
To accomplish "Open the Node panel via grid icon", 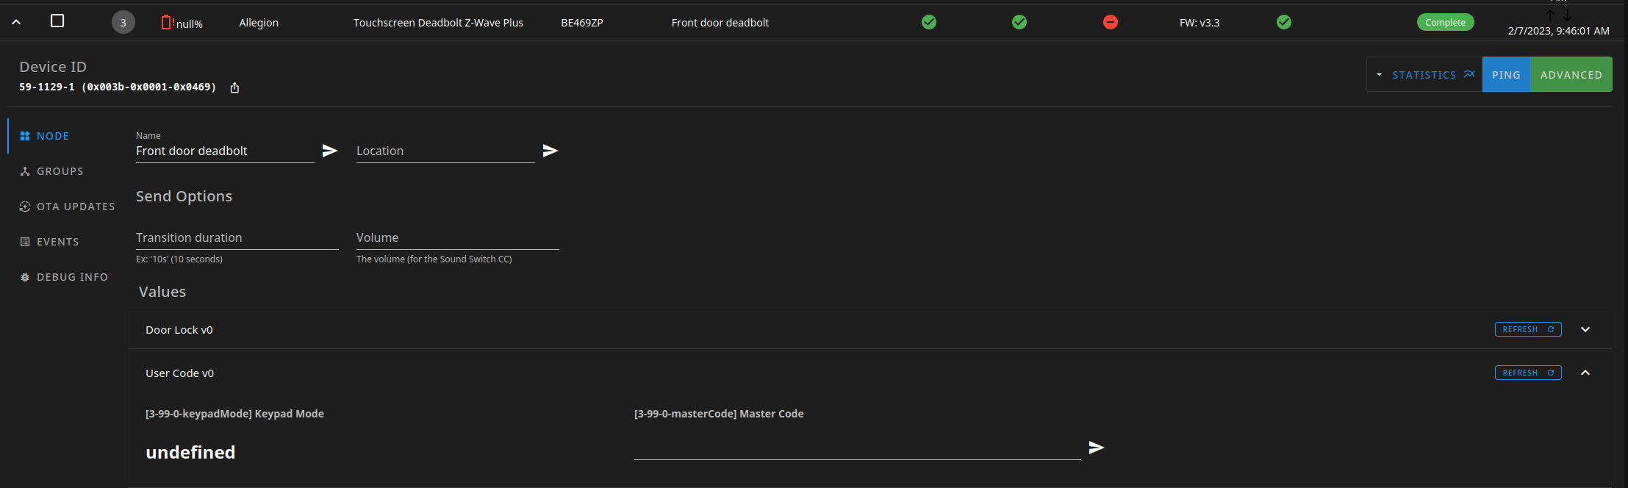I will (x=24, y=135).
